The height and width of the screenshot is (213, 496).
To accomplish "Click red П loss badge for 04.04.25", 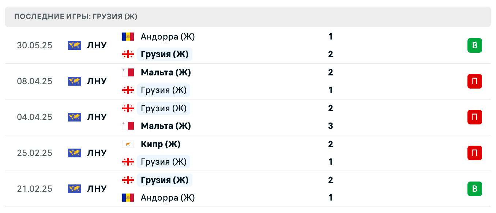I will 474,117.
